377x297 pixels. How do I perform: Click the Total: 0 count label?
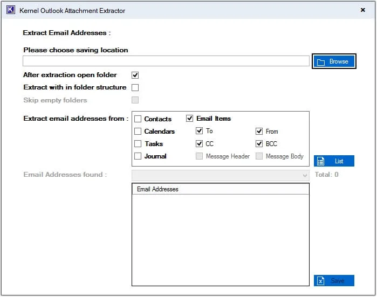(x=326, y=175)
